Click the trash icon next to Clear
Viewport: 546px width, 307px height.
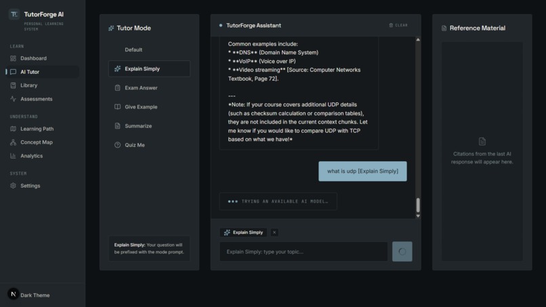(391, 25)
